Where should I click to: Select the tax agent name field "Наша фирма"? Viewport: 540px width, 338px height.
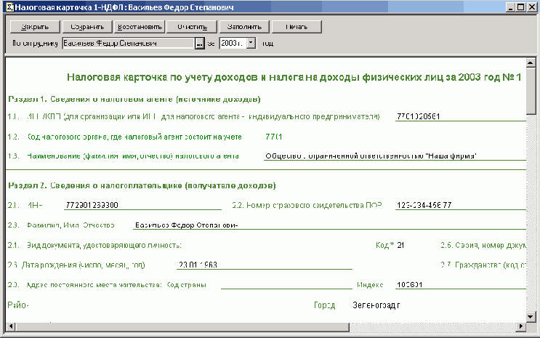[392, 155]
